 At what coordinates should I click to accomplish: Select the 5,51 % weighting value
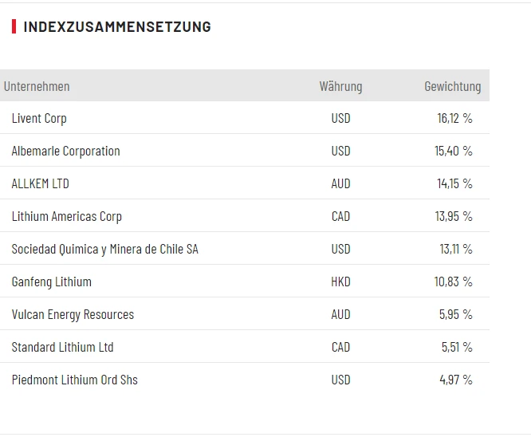click(x=457, y=347)
